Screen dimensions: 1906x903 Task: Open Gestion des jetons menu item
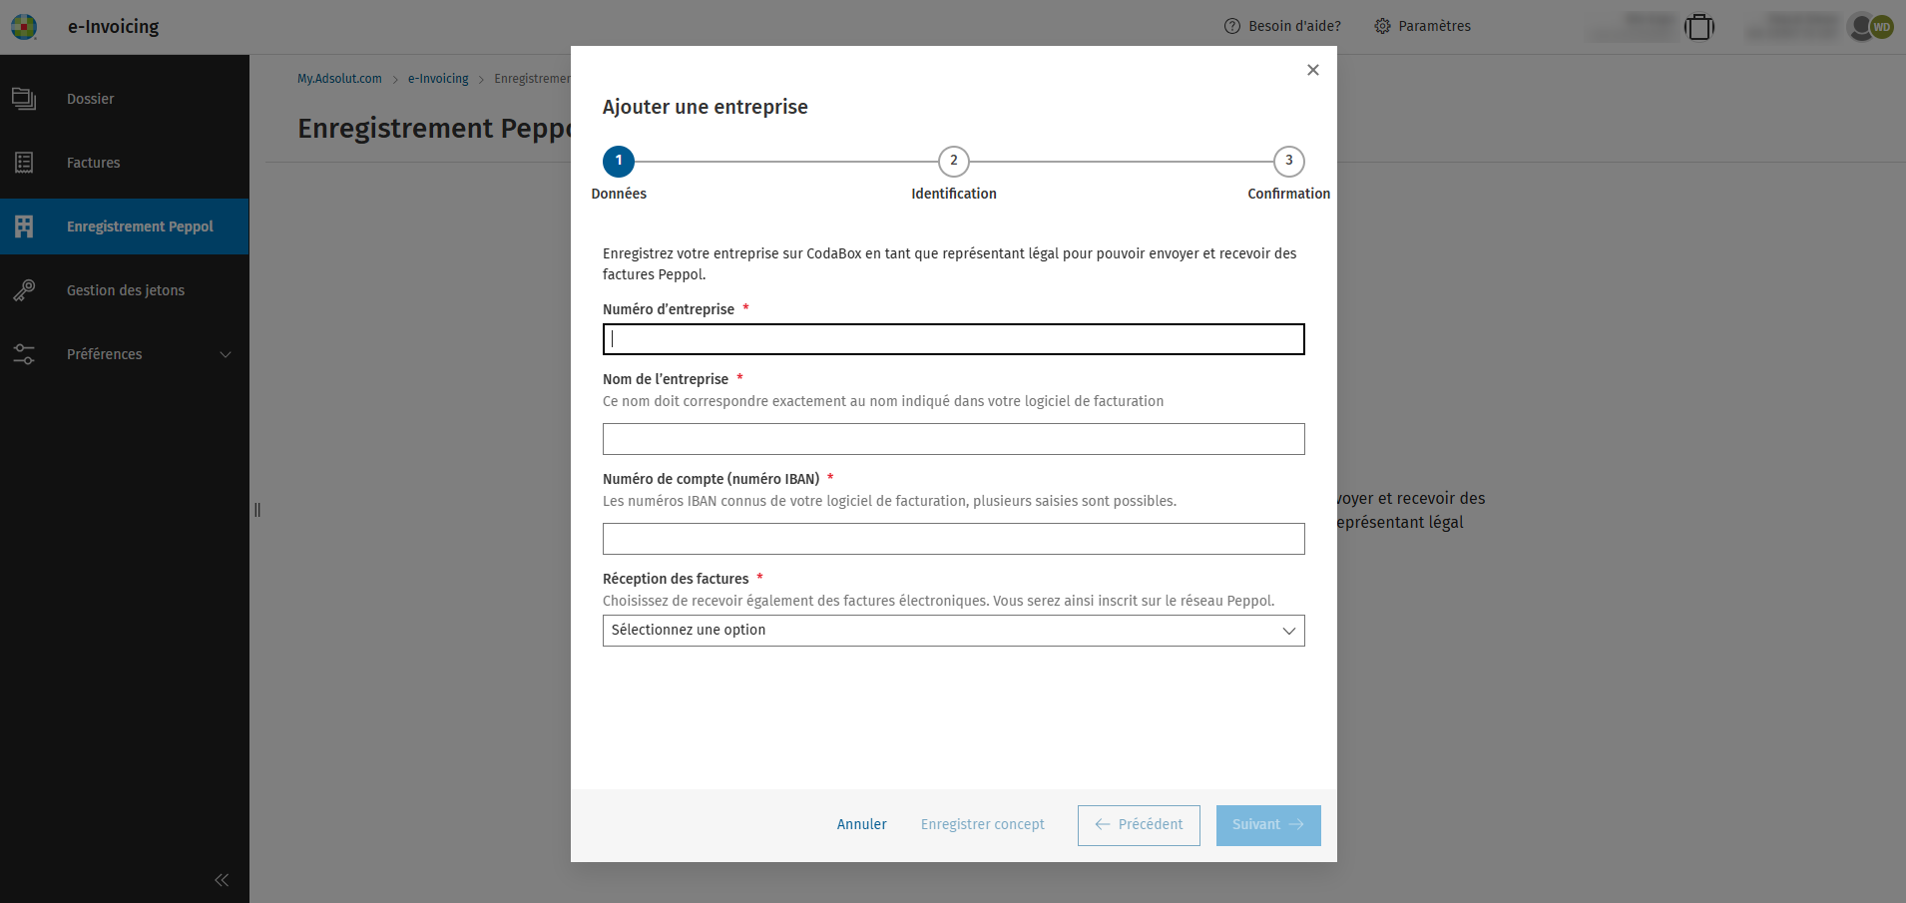coord(125,290)
